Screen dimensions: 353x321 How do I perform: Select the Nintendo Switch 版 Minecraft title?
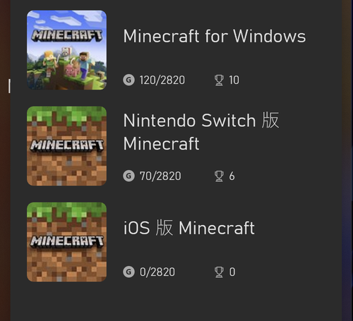[x=201, y=132]
